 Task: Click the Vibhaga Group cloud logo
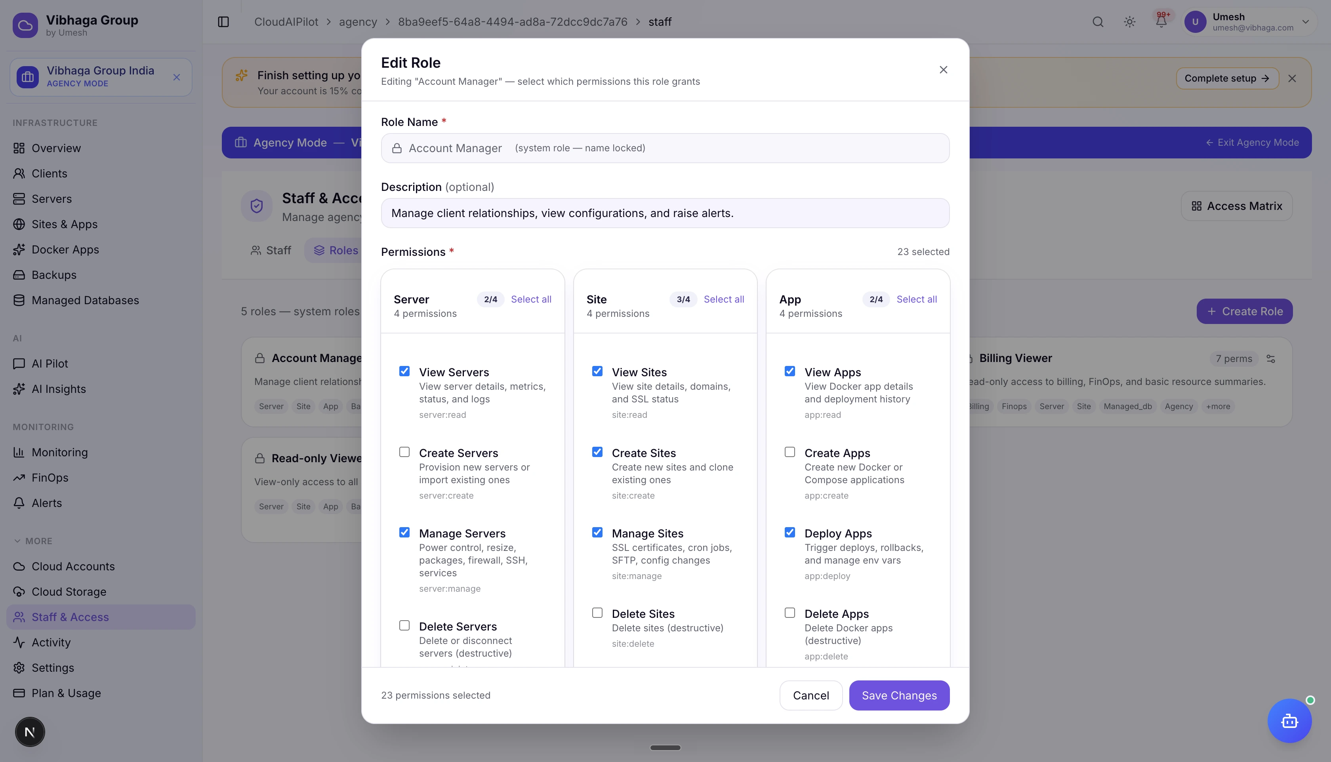pyautogui.click(x=25, y=25)
